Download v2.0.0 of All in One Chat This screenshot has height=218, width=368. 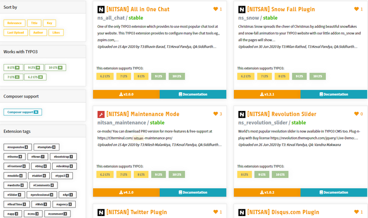point(126,94)
